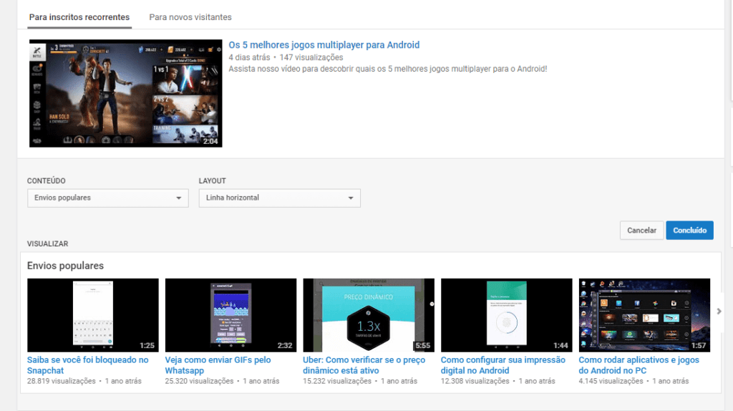Open the Android no PC video thumbnail

coord(645,315)
